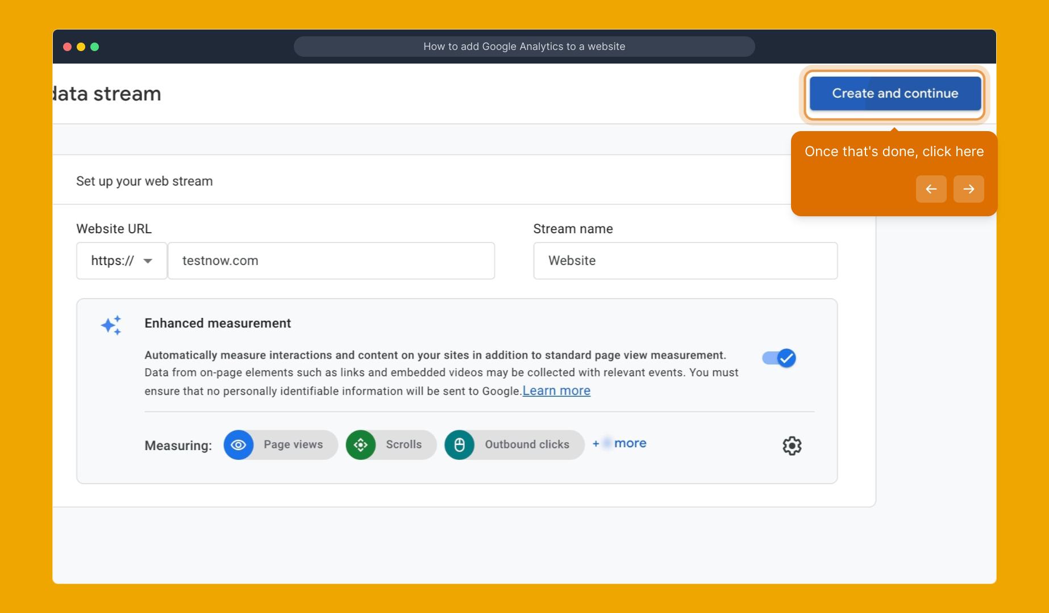Click the Create and continue button
The image size is (1049, 613).
894,93
